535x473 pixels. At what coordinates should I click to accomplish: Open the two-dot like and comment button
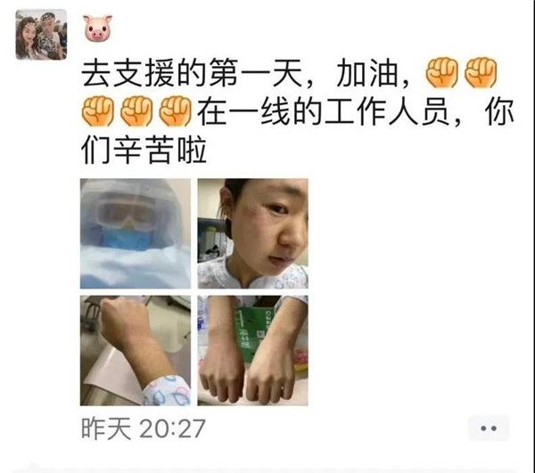point(489,428)
